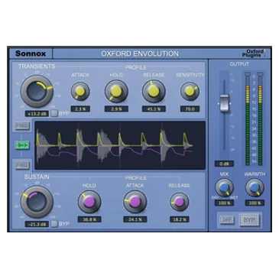Click the output level fader handle
Viewport: 279px width, 279px height.
tap(224, 103)
